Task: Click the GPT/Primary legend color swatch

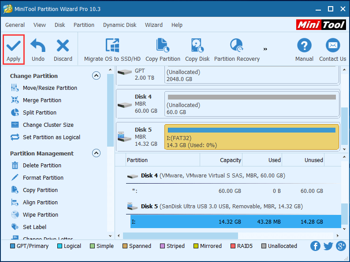Action: point(12,246)
